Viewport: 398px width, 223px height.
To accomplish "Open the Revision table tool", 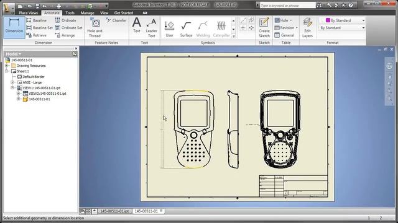I will click(x=284, y=28).
